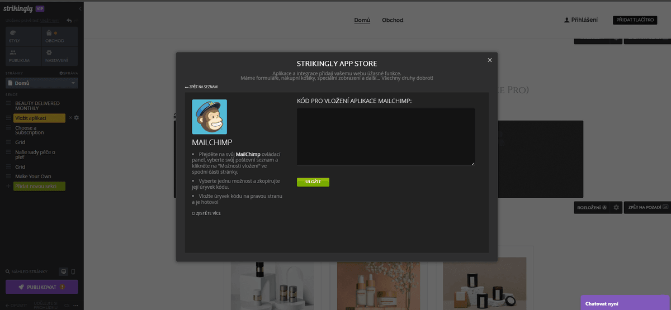Click the plus icon beside 'Přidat novou sekci'
The height and width of the screenshot is (310, 671).
[8, 186]
